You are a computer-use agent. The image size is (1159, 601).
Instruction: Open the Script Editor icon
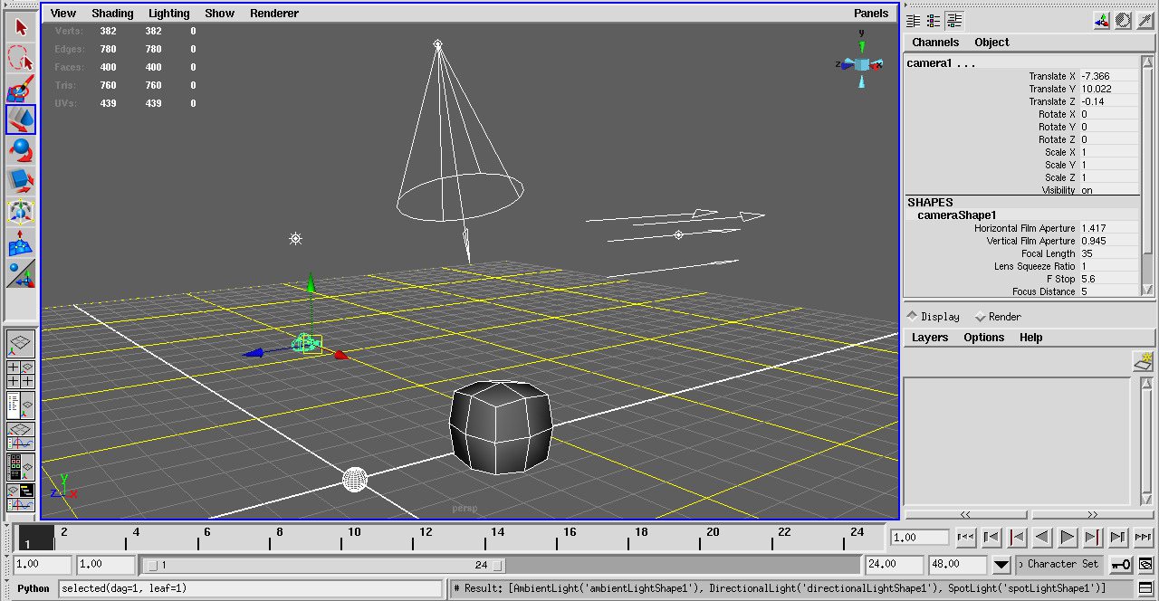[1145, 589]
